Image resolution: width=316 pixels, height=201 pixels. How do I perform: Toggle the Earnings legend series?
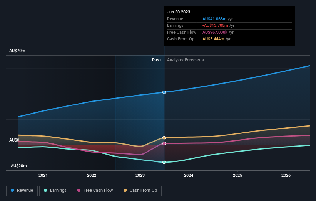point(55,191)
